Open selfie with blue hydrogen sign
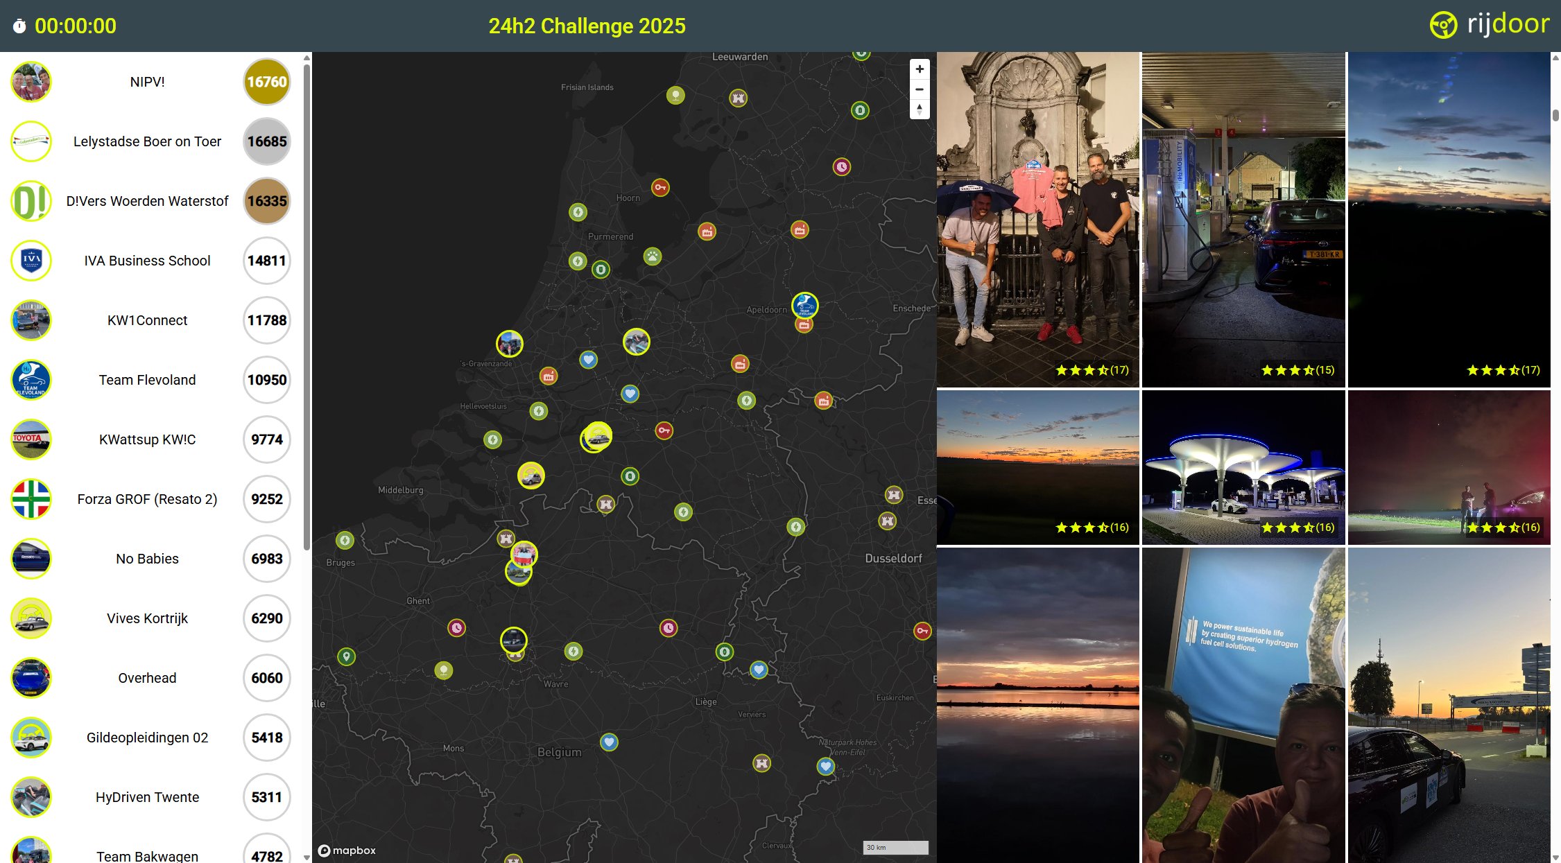1561x863 pixels. (1243, 706)
